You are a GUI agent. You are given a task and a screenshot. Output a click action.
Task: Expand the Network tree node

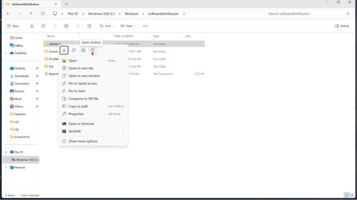tap(6, 167)
